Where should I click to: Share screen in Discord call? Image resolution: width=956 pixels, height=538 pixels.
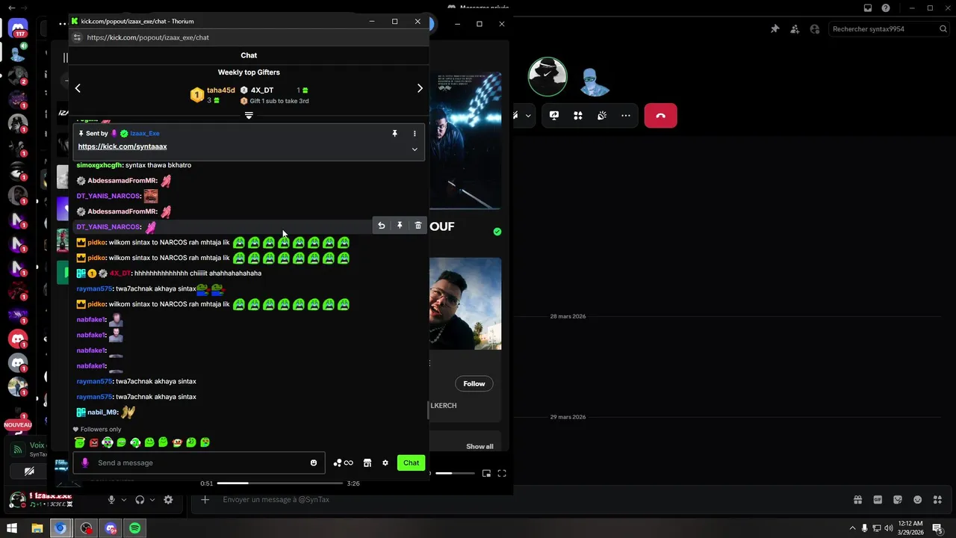554,116
